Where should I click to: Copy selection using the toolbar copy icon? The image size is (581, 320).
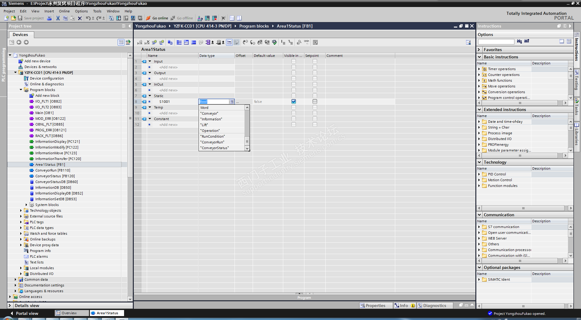(65, 18)
